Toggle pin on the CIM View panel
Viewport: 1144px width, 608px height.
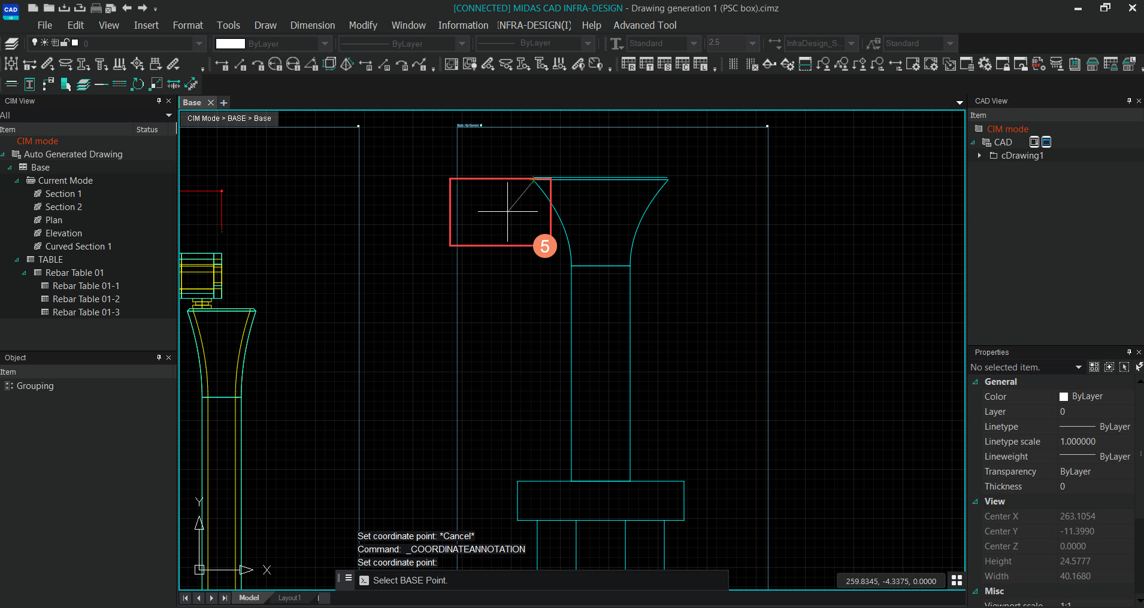159,101
